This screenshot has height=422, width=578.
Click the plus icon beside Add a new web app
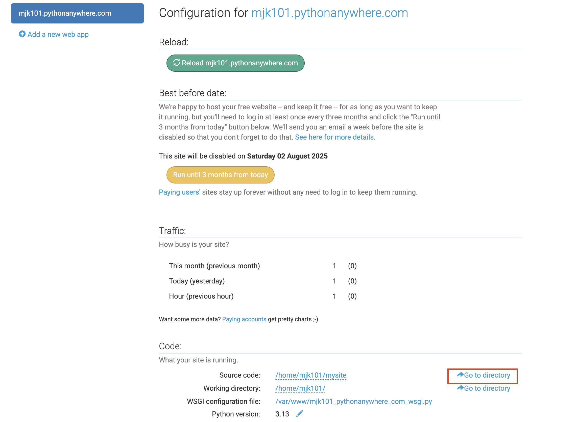[22, 34]
